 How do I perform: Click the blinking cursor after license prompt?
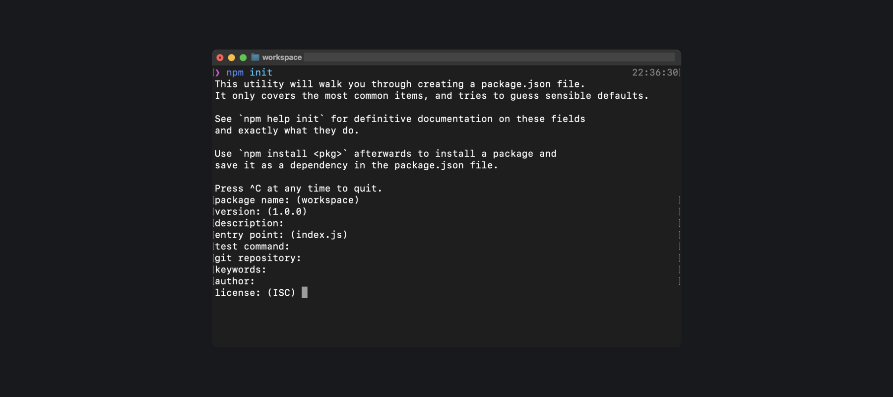305,292
